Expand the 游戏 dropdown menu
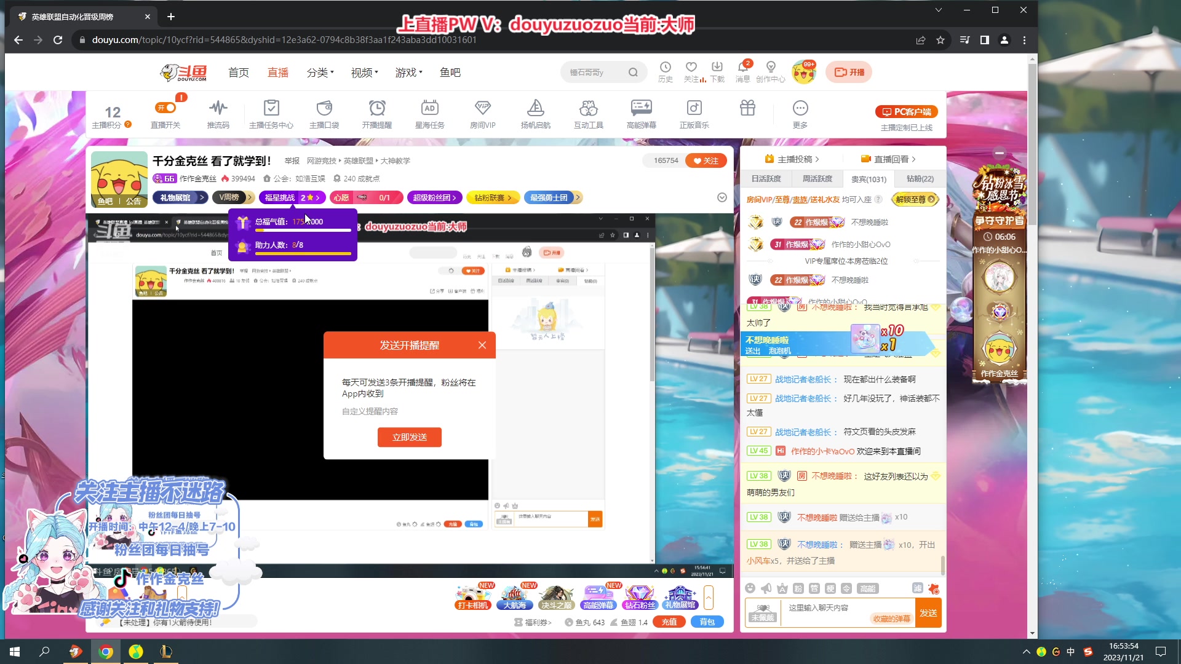This screenshot has width=1181, height=664. pos(408,73)
